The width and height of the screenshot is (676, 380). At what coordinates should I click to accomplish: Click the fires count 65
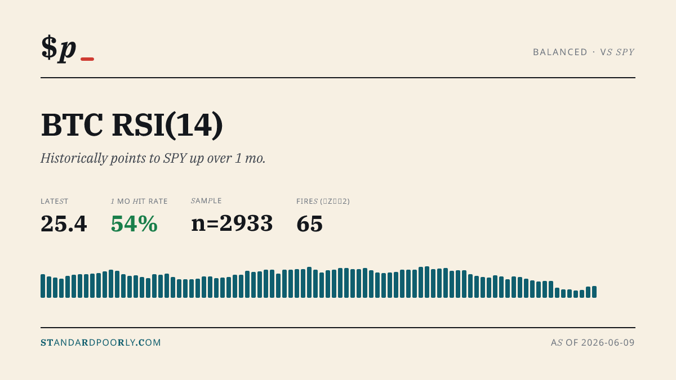point(310,224)
